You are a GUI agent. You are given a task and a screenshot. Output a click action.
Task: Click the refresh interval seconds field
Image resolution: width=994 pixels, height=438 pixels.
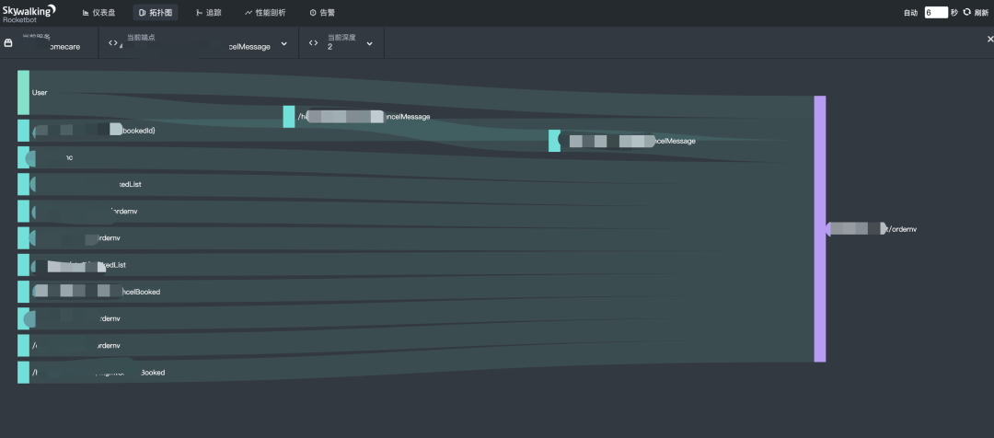point(936,13)
